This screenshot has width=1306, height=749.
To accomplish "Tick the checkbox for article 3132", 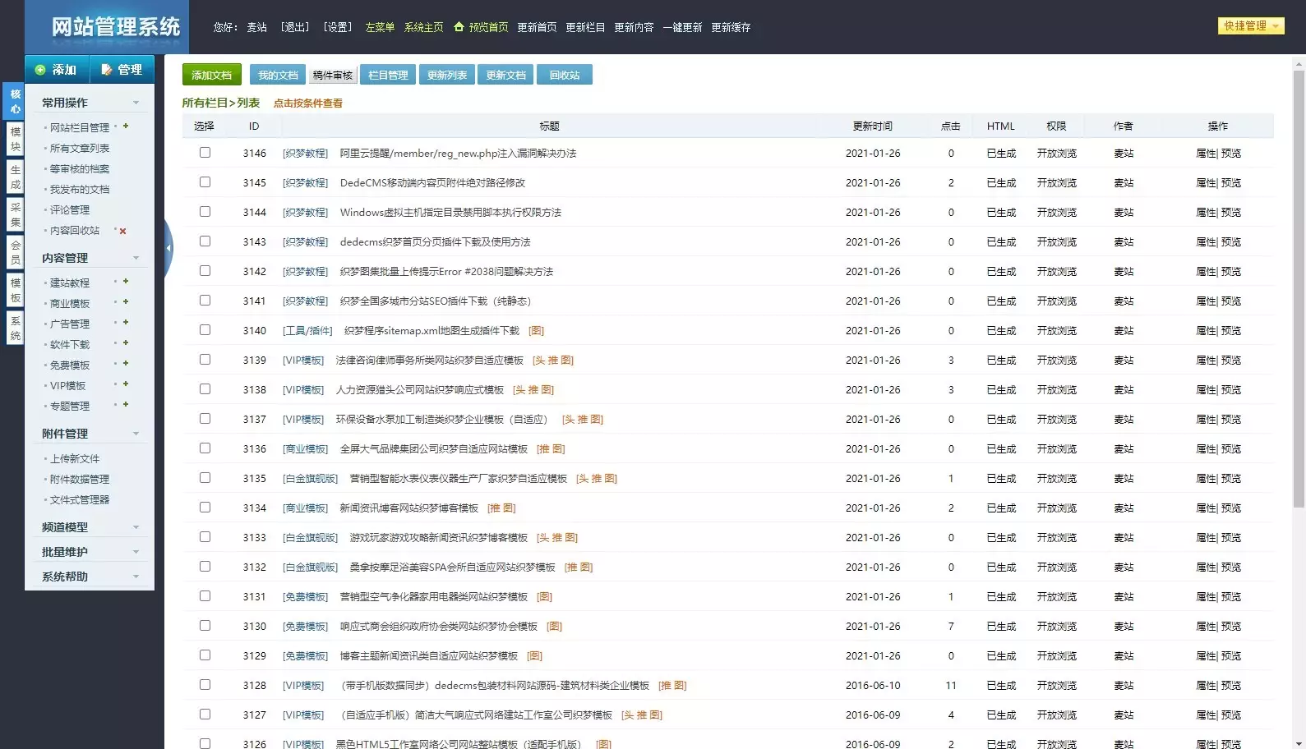I will (x=205, y=567).
